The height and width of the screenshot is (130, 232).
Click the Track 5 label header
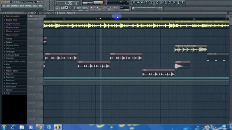(35, 57)
